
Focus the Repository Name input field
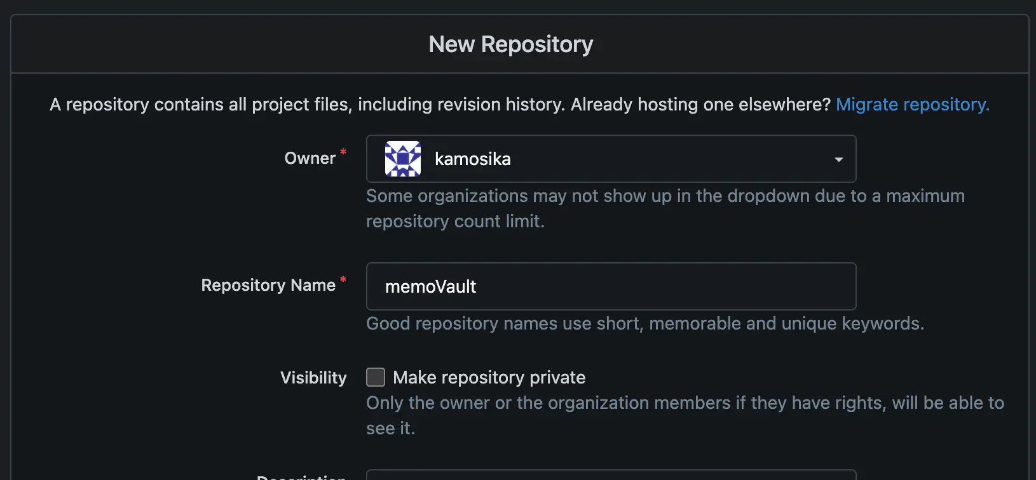610,286
